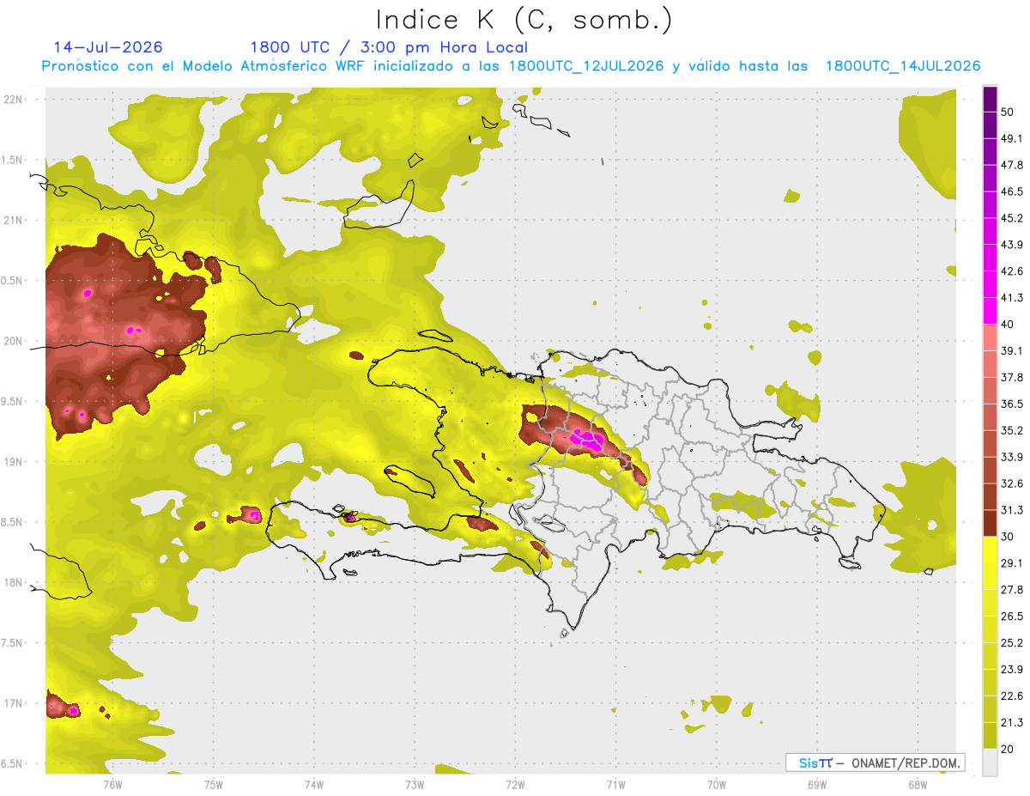This screenshot has width=1030, height=796.
Task: Click the '50' legend value
Action: [1008, 112]
